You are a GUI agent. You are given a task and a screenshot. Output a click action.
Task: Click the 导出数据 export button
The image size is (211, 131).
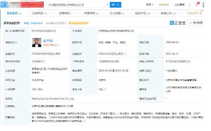(x=195, y=23)
